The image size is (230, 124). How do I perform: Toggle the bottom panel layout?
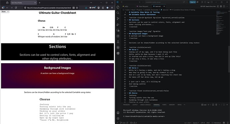click(208, 2)
